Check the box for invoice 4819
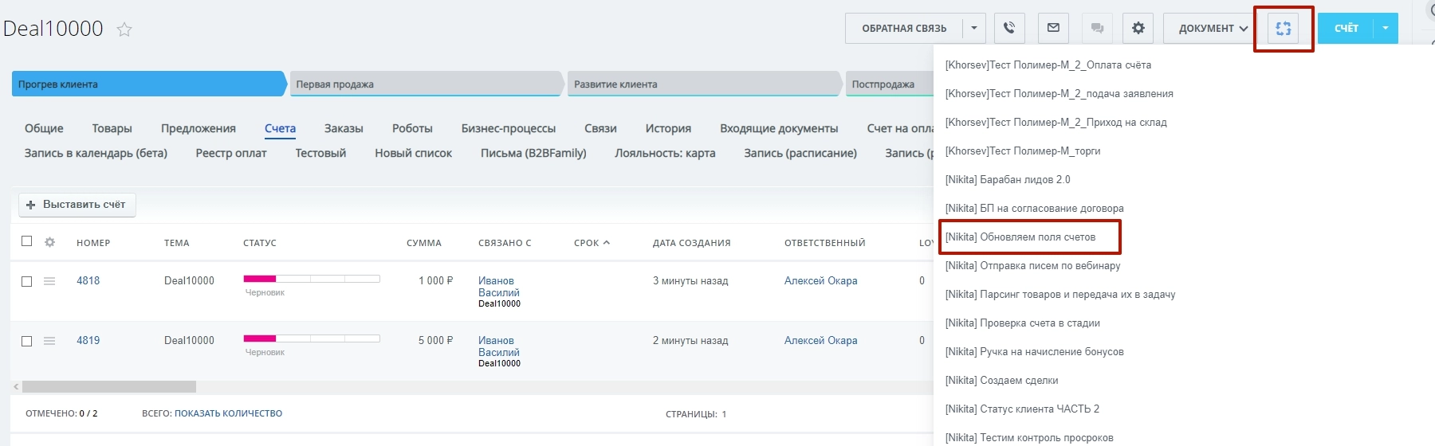The height and width of the screenshot is (446, 1435). pyautogui.click(x=27, y=341)
